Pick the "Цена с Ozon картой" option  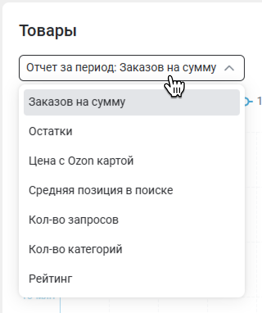tap(131, 161)
